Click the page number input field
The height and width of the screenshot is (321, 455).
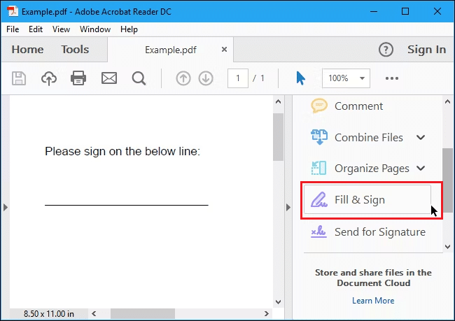[x=238, y=78]
